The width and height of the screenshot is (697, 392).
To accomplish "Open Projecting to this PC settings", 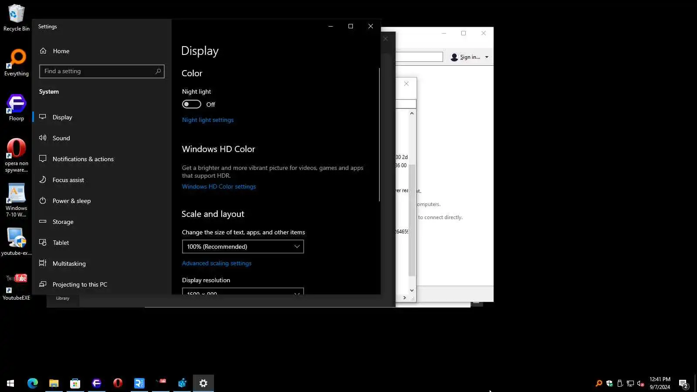I will pyautogui.click(x=102, y=284).
